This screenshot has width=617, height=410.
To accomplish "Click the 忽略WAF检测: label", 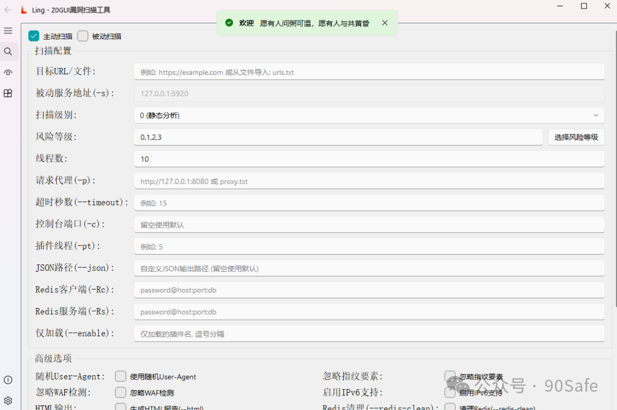I will 63,392.
